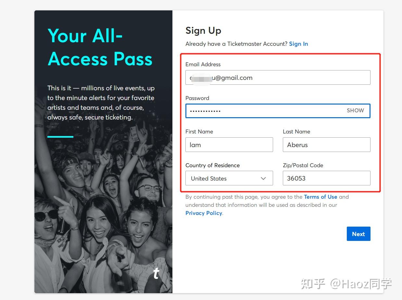The width and height of the screenshot is (402, 300).
Task: Focus the Zip/Postal Code field
Action: [326, 178]
